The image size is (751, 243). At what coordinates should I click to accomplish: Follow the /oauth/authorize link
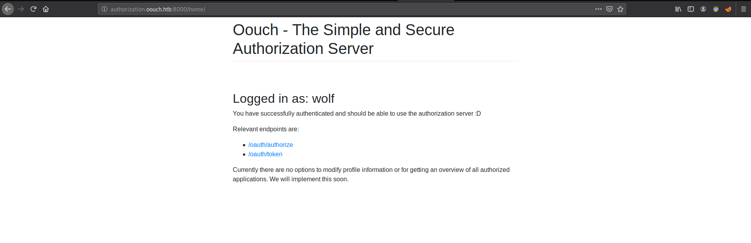271,145
